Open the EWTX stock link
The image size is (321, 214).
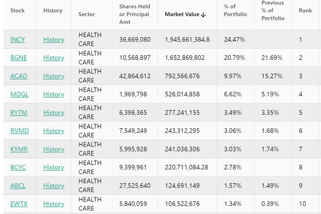[x=19, y=204]
